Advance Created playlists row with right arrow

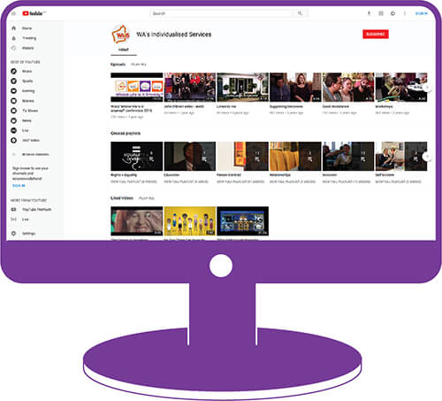427,157
